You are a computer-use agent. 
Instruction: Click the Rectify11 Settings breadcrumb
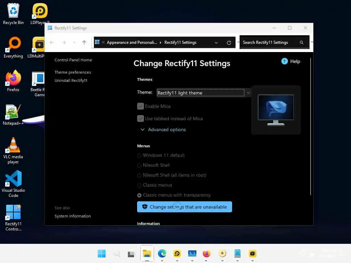(x=180, y=42)
